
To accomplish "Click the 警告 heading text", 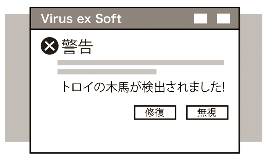I will tap(77, 47).
